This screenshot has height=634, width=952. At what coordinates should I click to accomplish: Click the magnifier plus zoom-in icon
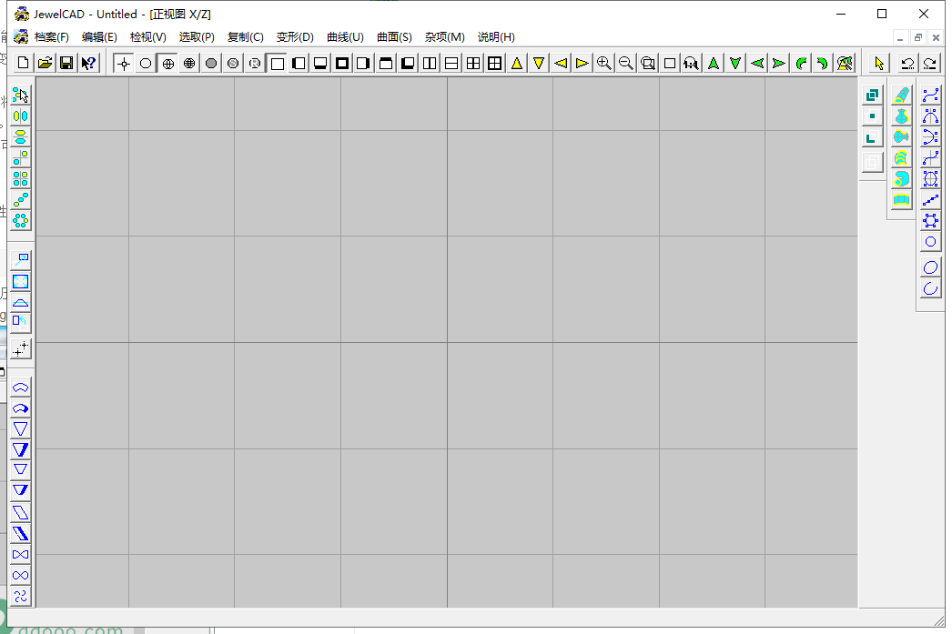click(x=603, y=63)
